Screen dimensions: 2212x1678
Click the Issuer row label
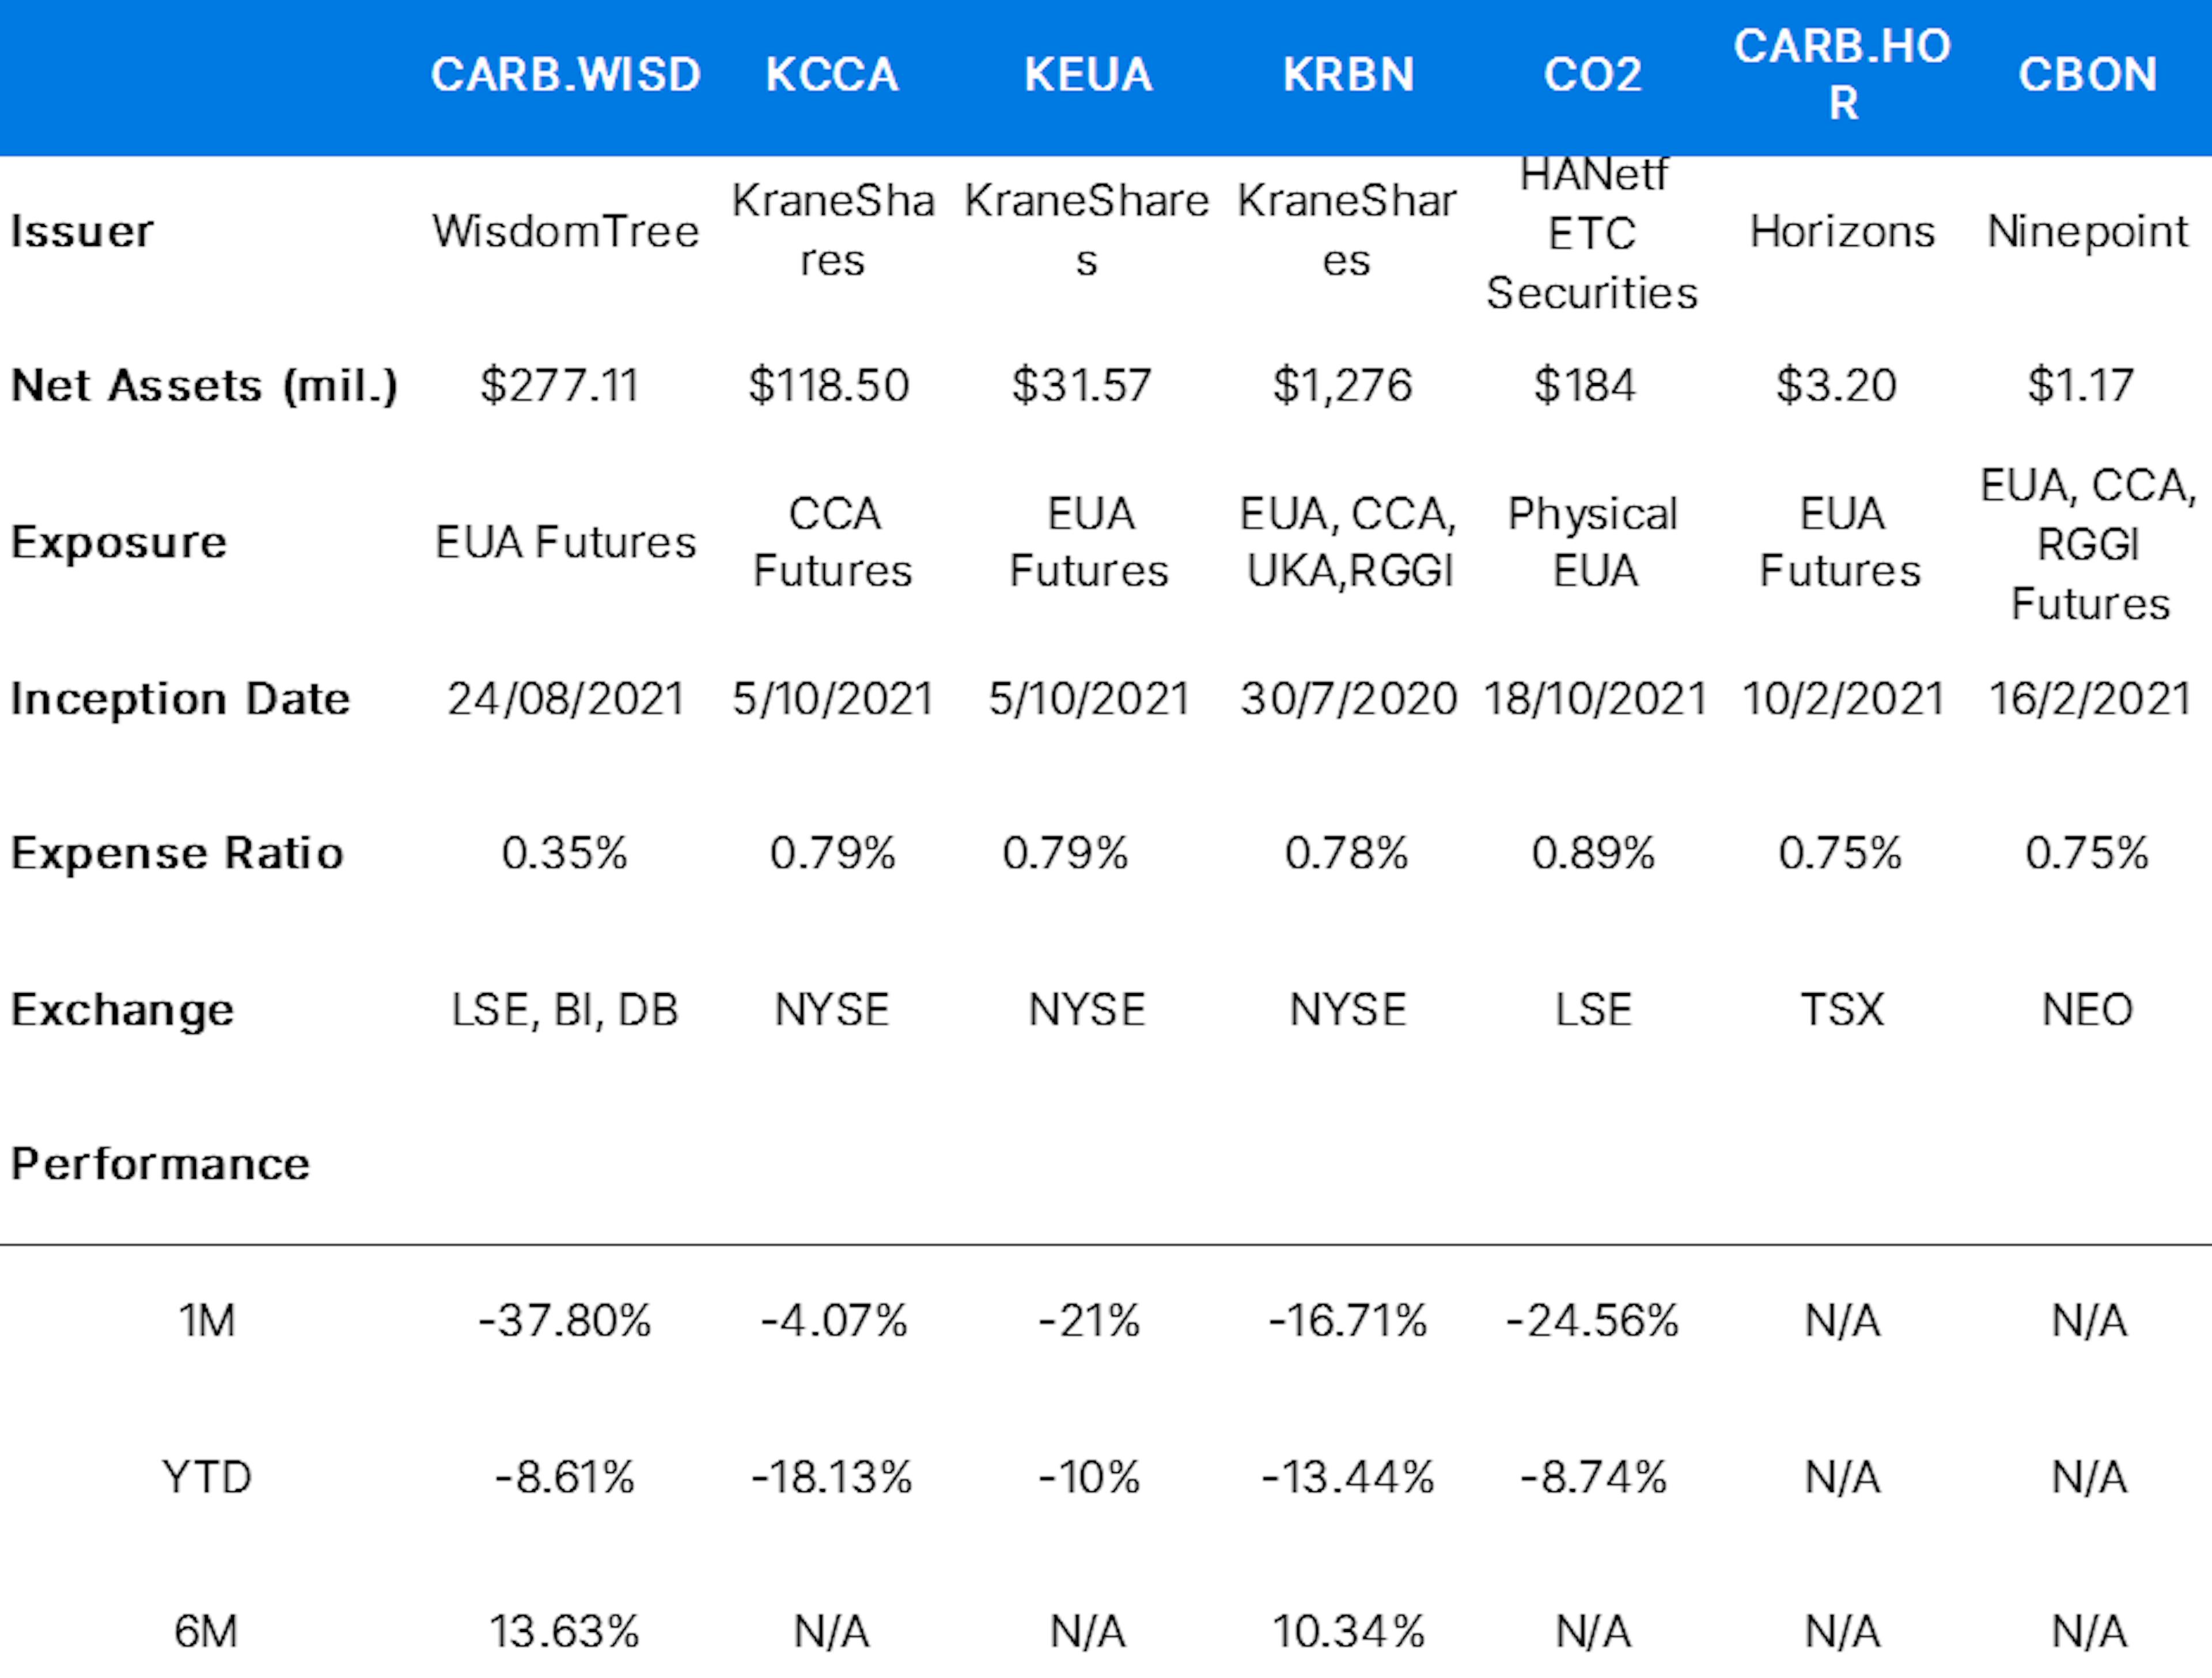pos(82,232)
